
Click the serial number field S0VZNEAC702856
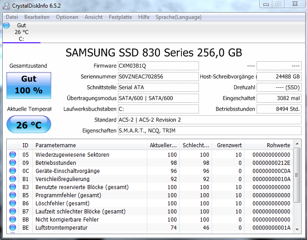point(158,77)
